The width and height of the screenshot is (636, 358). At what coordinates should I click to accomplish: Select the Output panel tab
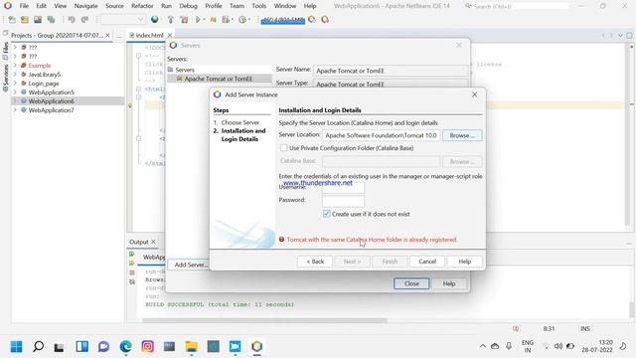139,242
